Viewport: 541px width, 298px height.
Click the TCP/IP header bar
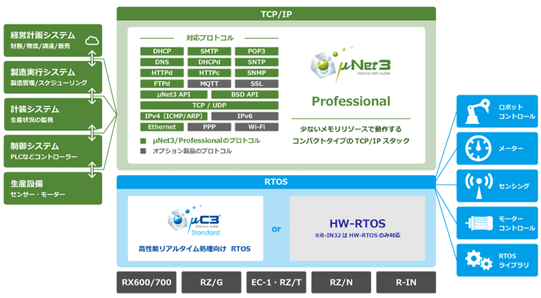(276, 13)
